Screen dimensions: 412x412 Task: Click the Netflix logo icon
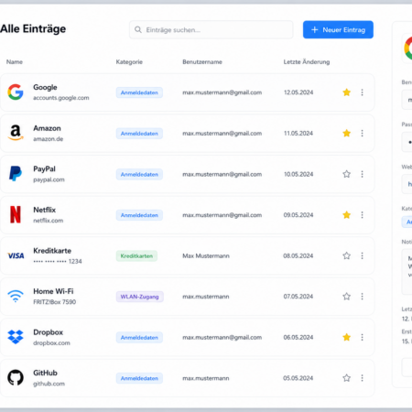click(x=16, y=214)
